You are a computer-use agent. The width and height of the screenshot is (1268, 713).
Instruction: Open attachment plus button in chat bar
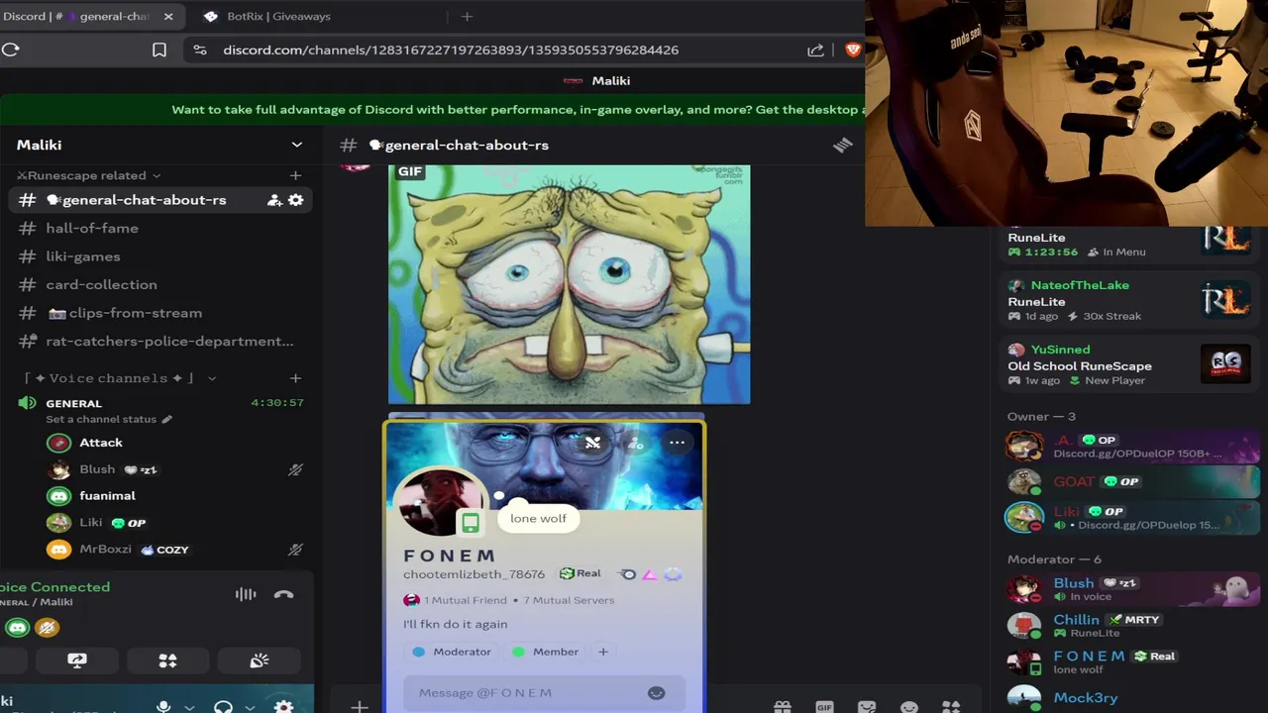pyautogui.click(x=359, y=707)
